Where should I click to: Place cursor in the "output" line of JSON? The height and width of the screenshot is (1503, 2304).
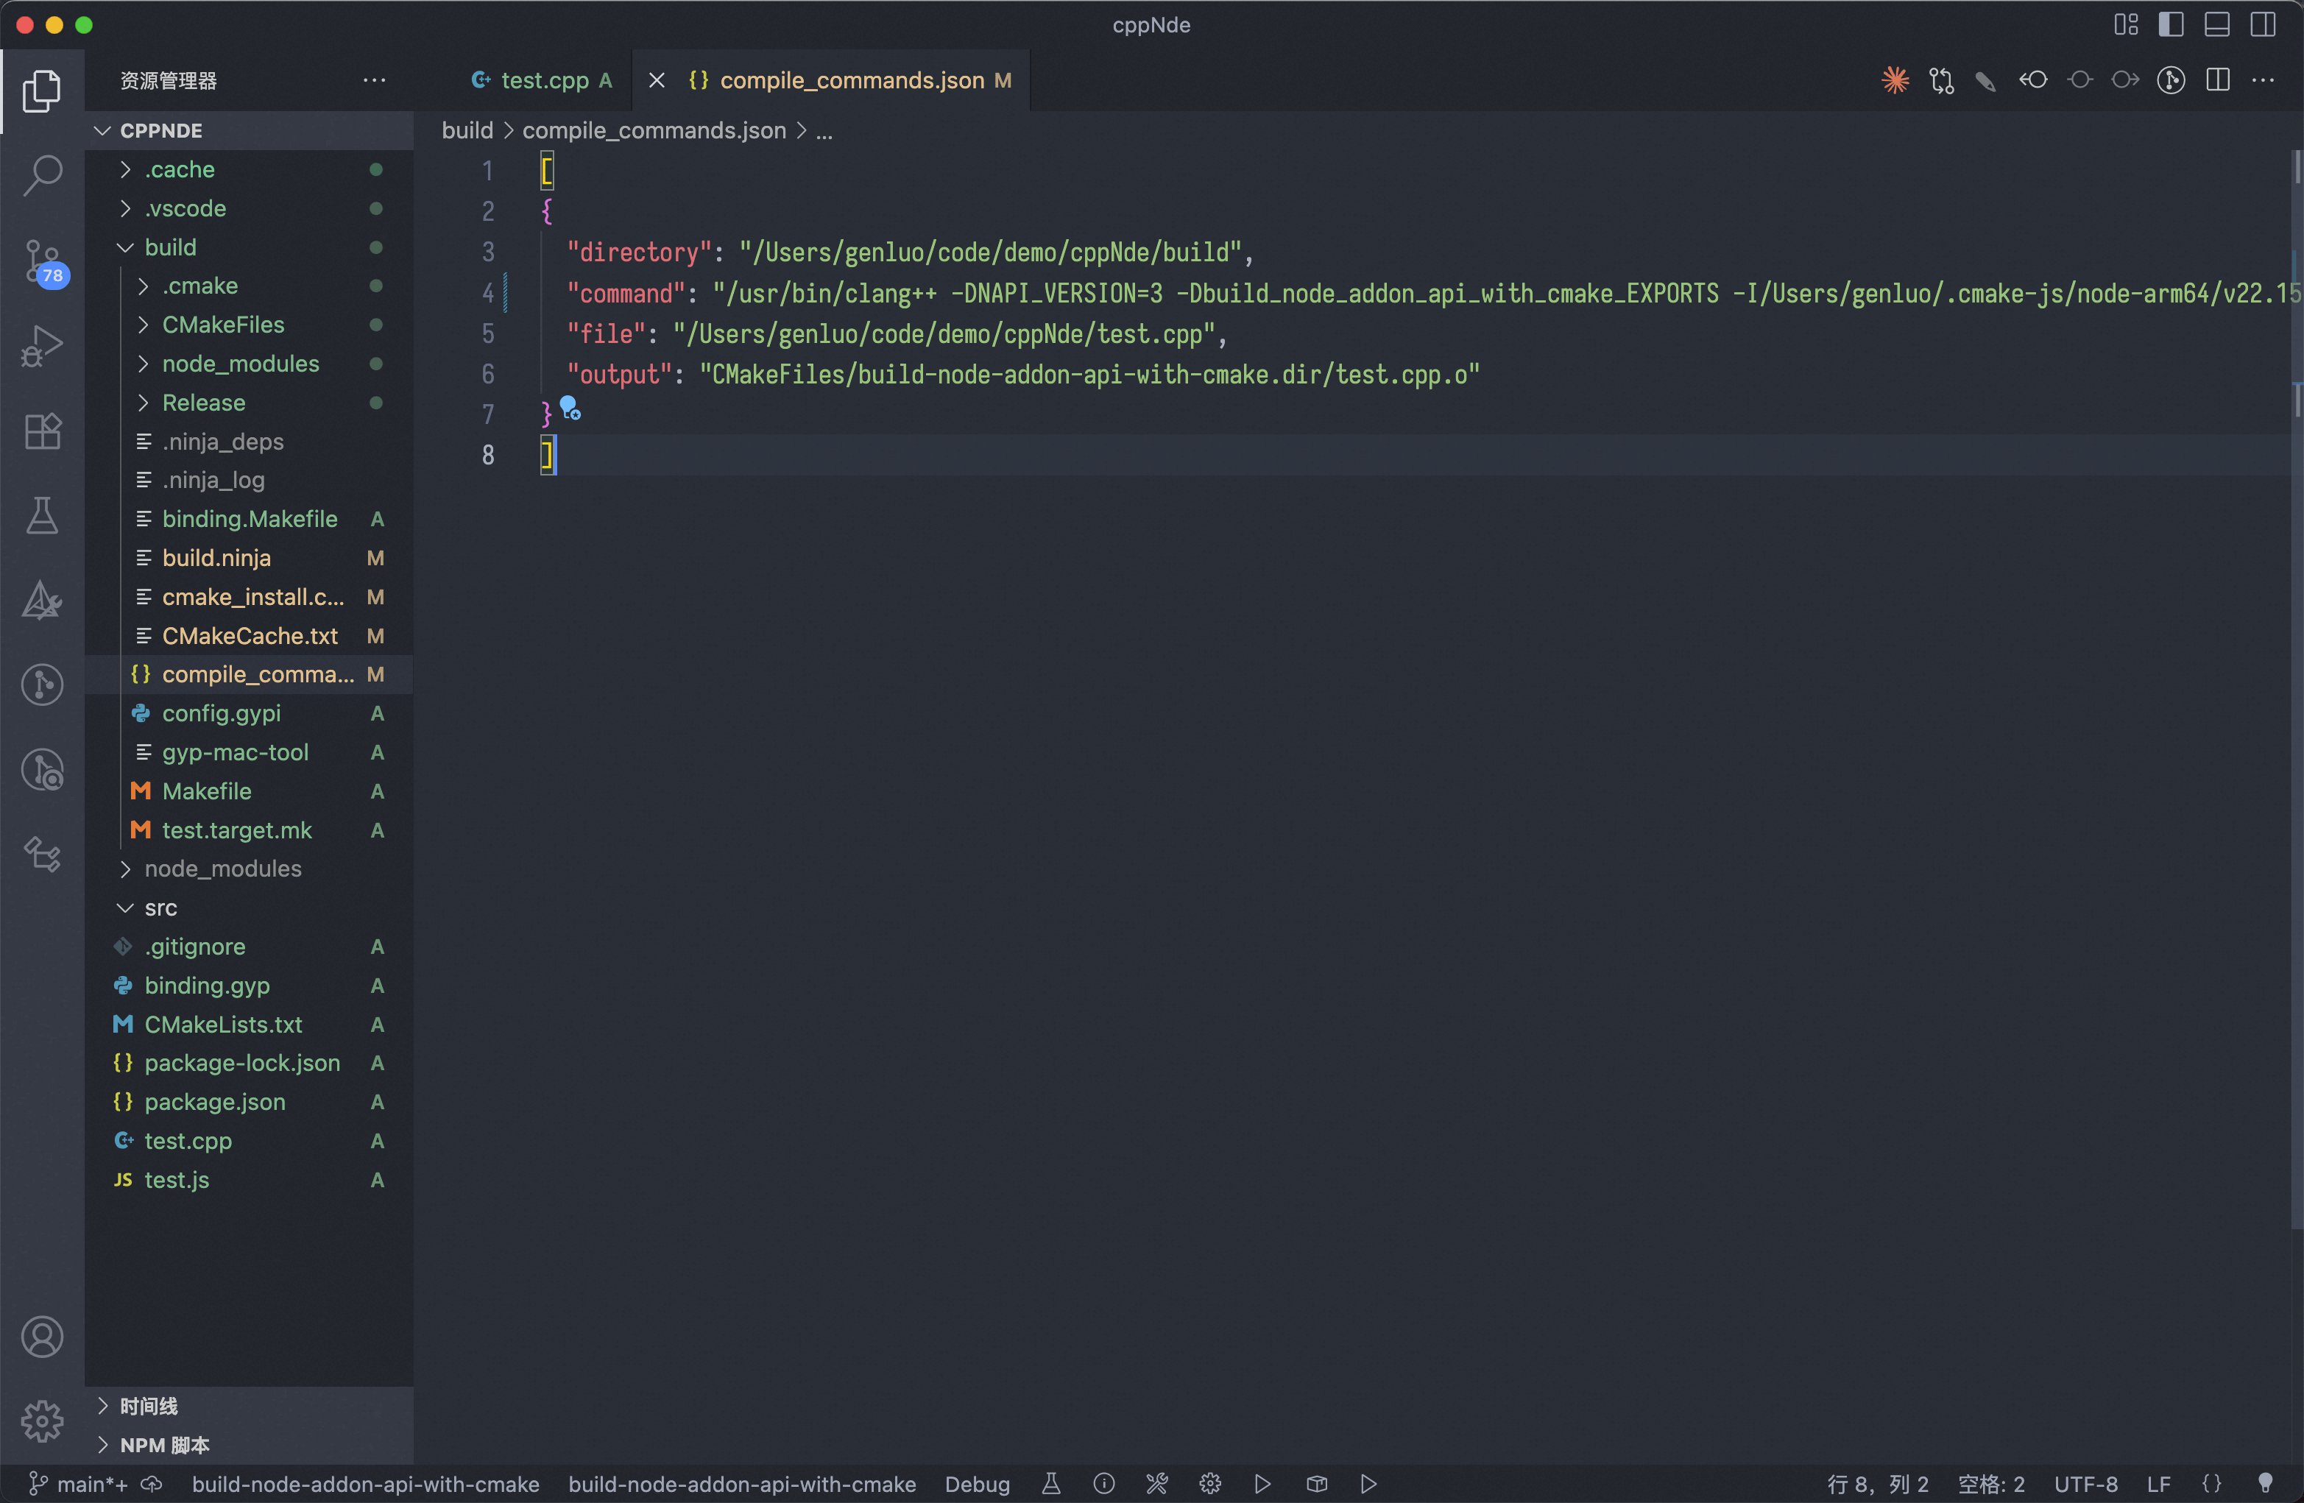pos(1022,375)
